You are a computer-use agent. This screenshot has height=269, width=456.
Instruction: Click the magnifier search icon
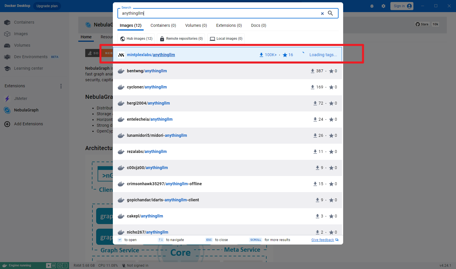330,13
